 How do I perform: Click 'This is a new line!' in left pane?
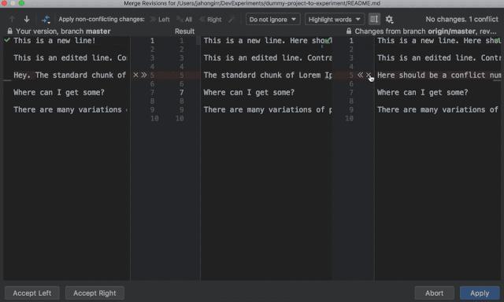tap(54, 40)
